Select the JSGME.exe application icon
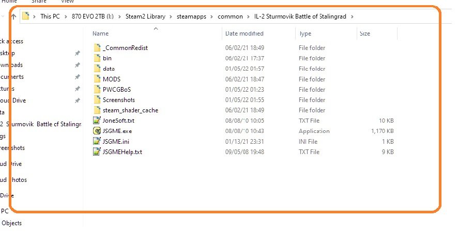This screenshot has width=458, height=236. [97, 131]
